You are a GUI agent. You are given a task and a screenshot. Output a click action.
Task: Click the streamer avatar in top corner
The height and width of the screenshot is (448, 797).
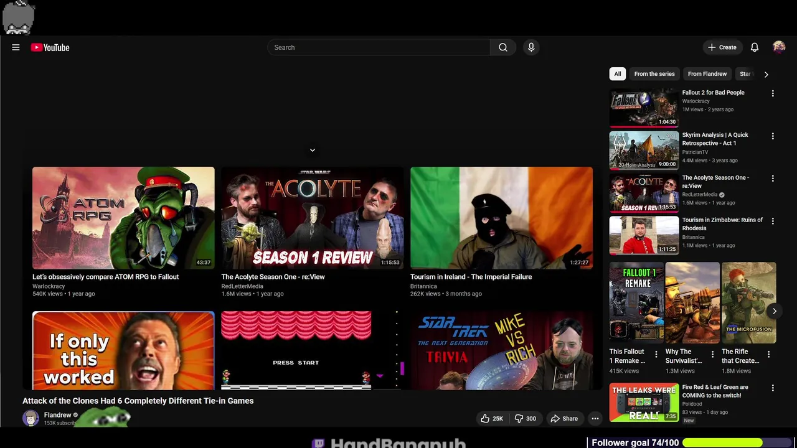[18, 17]
